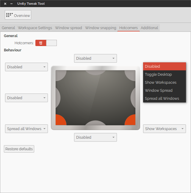Open the left edge Disabled dropdown
Image resolution: width=191 pixels, height=193 pixels.
tap(26, 98)
